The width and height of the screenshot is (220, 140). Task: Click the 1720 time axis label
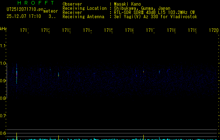pyautogui.click(x=214, y=30)
